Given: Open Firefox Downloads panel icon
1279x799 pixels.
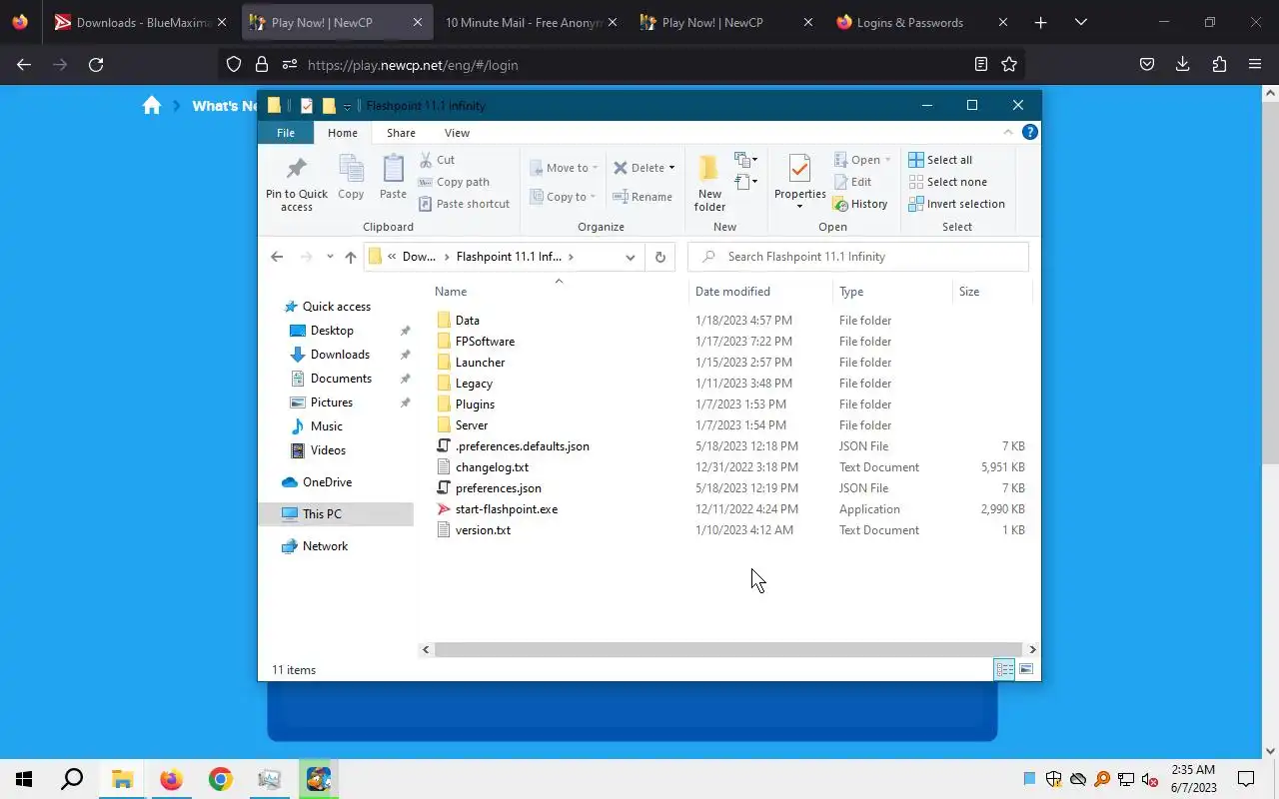Looking at the screenshot, I should click(x=1183, y=65).
